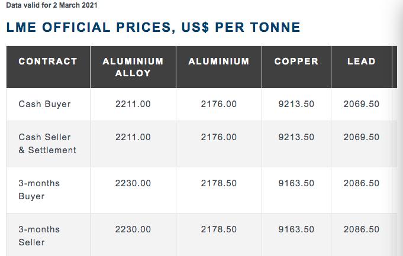Click the 3-months Buyer row label
This screenshot has width=403, height=256.
pyautogui.click(x=39, y=190)
